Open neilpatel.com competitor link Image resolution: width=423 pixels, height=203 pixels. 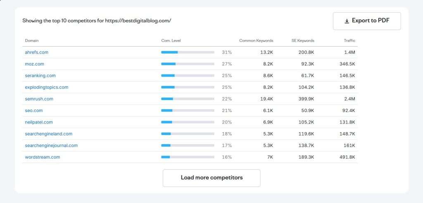tap(39, 122)
